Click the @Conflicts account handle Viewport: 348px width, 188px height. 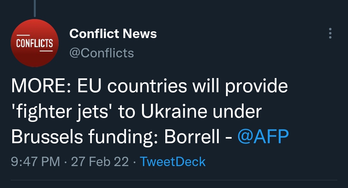[x=101, y=53]
